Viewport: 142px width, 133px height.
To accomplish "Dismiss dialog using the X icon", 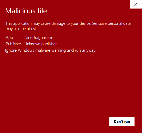I will click(136, 4).
